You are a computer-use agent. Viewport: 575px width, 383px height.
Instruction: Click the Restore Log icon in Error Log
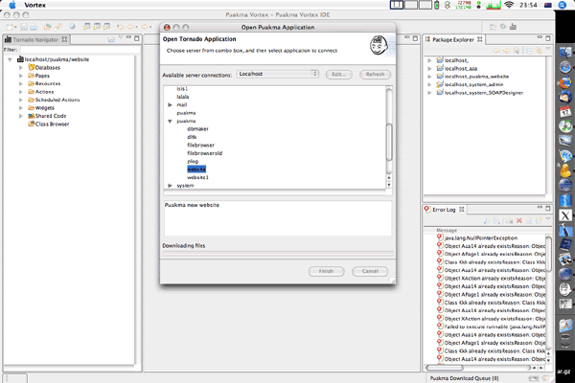[x=539, y=220]
